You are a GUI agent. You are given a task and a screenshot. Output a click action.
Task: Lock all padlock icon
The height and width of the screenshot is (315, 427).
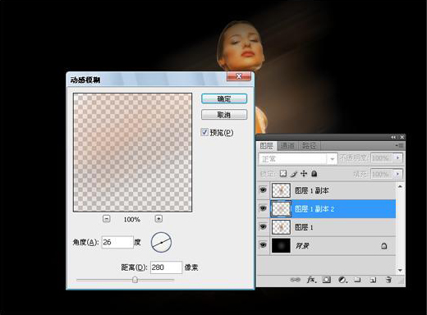click(315, 174)
